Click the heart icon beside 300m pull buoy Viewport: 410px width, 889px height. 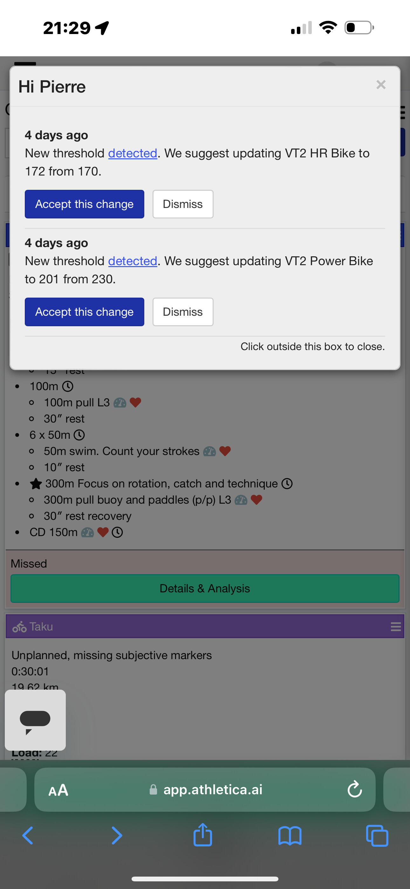pos(256,500)
